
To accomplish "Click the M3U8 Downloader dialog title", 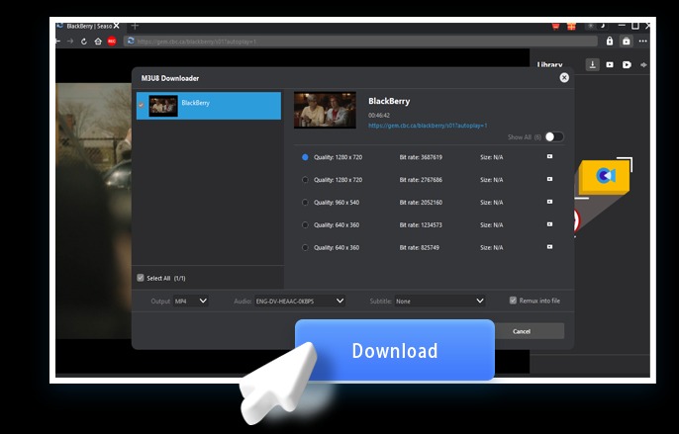I will [x=170, y=78].
